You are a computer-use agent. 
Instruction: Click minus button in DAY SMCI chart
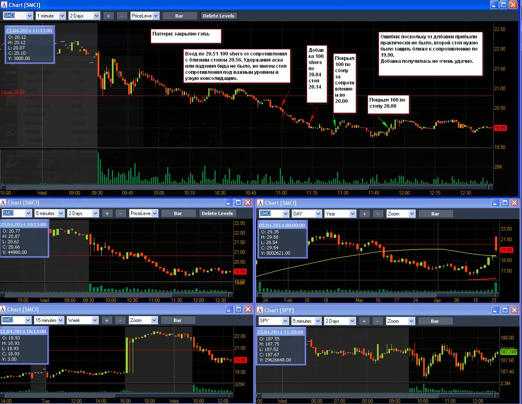[x=378, y=214]
